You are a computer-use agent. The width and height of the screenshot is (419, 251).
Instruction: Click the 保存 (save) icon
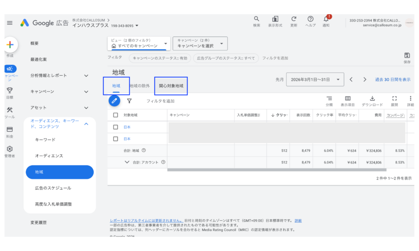pos(406,56)
